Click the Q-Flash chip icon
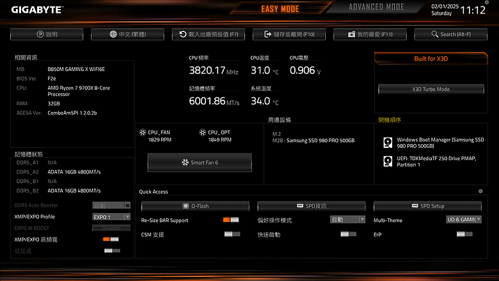This screenshot has width=499, height=281. click(x=186, y=206)
